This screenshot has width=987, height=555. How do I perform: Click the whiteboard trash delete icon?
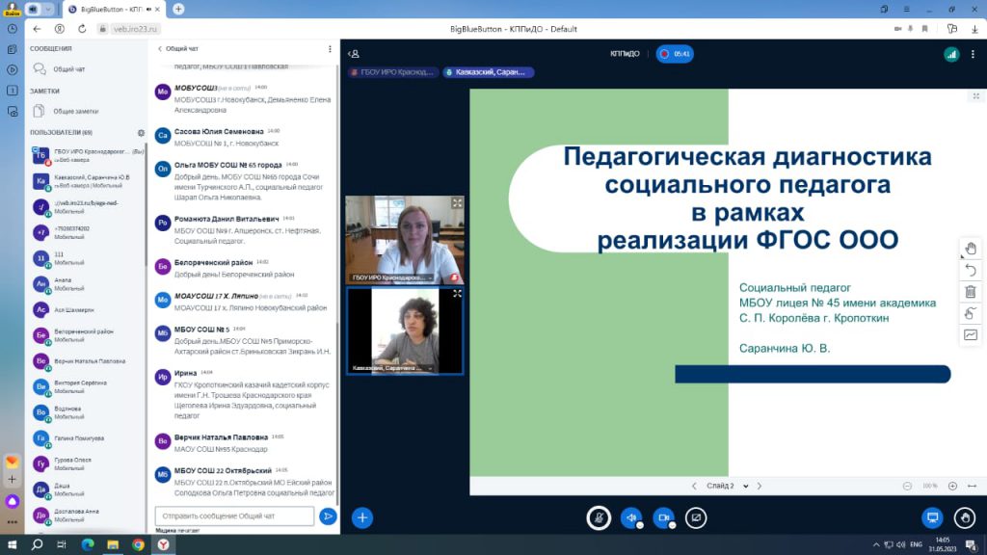pyautogui.click(x=970, y=292)
